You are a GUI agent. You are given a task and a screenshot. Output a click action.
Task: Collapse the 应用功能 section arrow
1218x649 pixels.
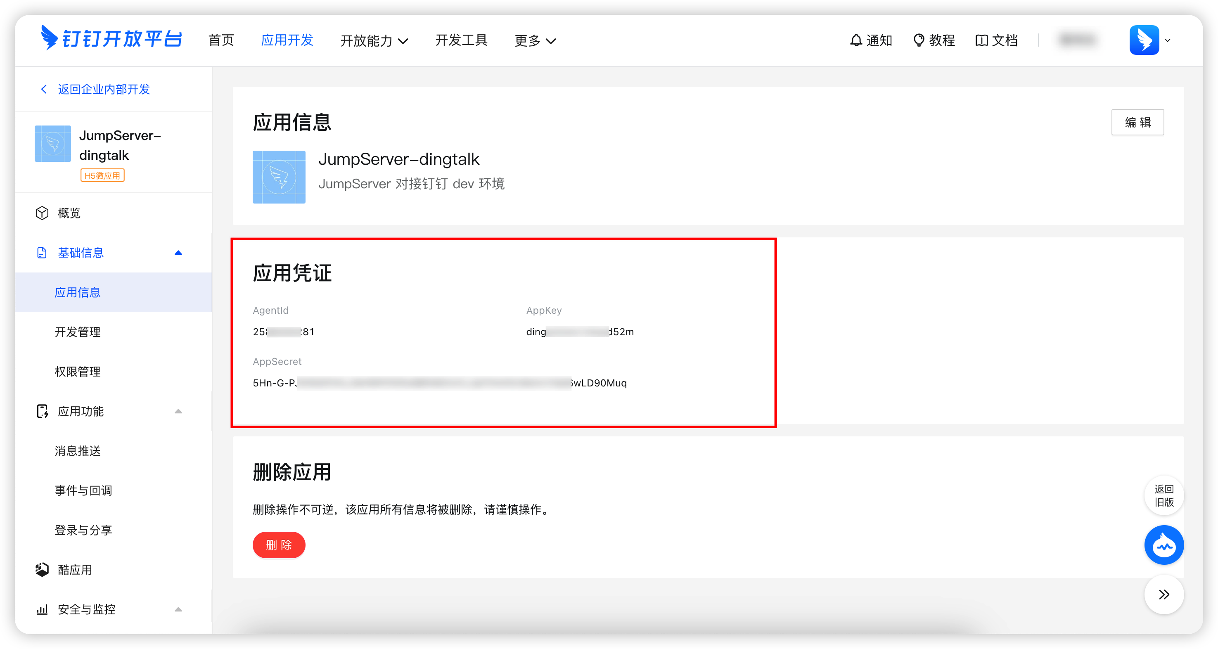point(178,411)
